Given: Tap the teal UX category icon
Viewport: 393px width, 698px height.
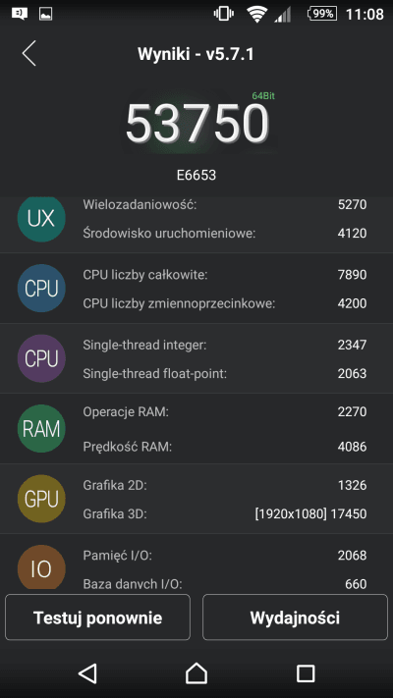Looking at the screenshot, I should point(41,218).
